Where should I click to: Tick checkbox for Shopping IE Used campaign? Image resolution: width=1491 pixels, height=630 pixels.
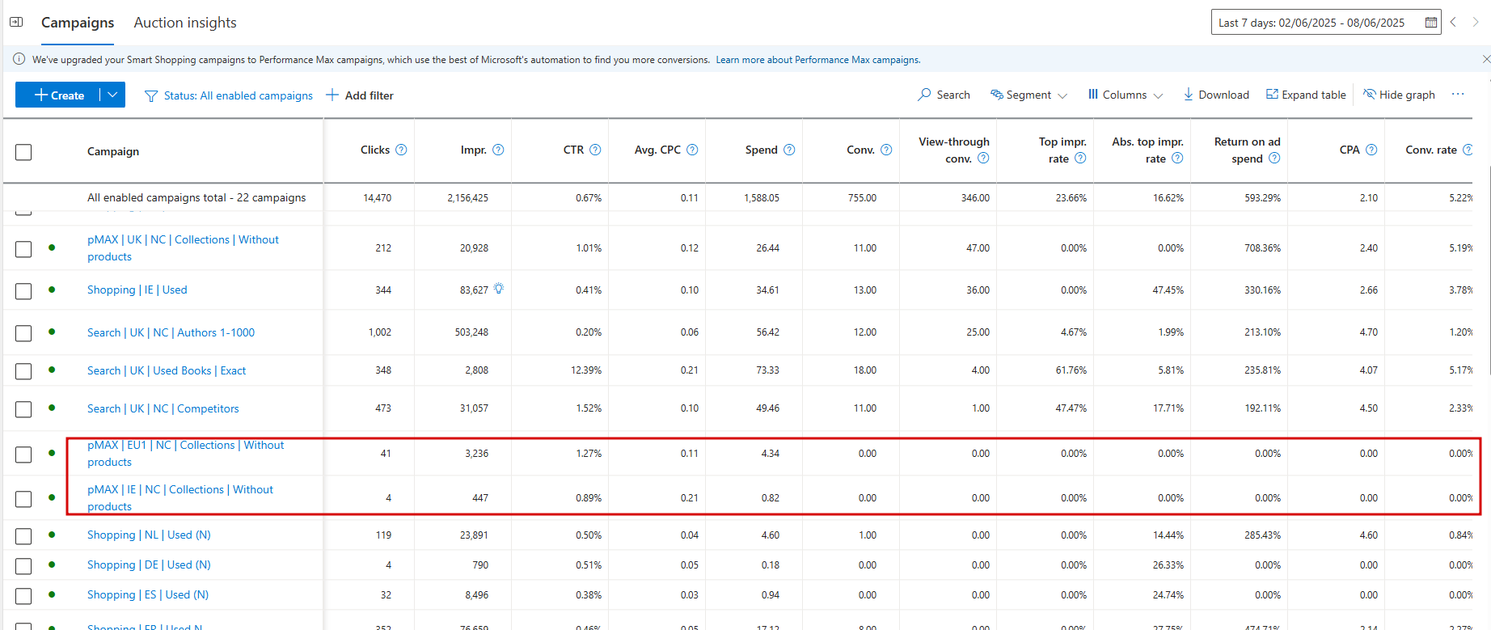tap(23, 291)
